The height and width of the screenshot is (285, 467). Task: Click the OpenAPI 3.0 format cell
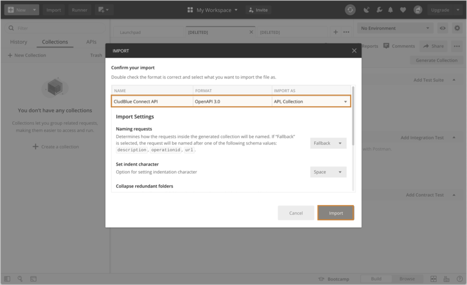232,101
